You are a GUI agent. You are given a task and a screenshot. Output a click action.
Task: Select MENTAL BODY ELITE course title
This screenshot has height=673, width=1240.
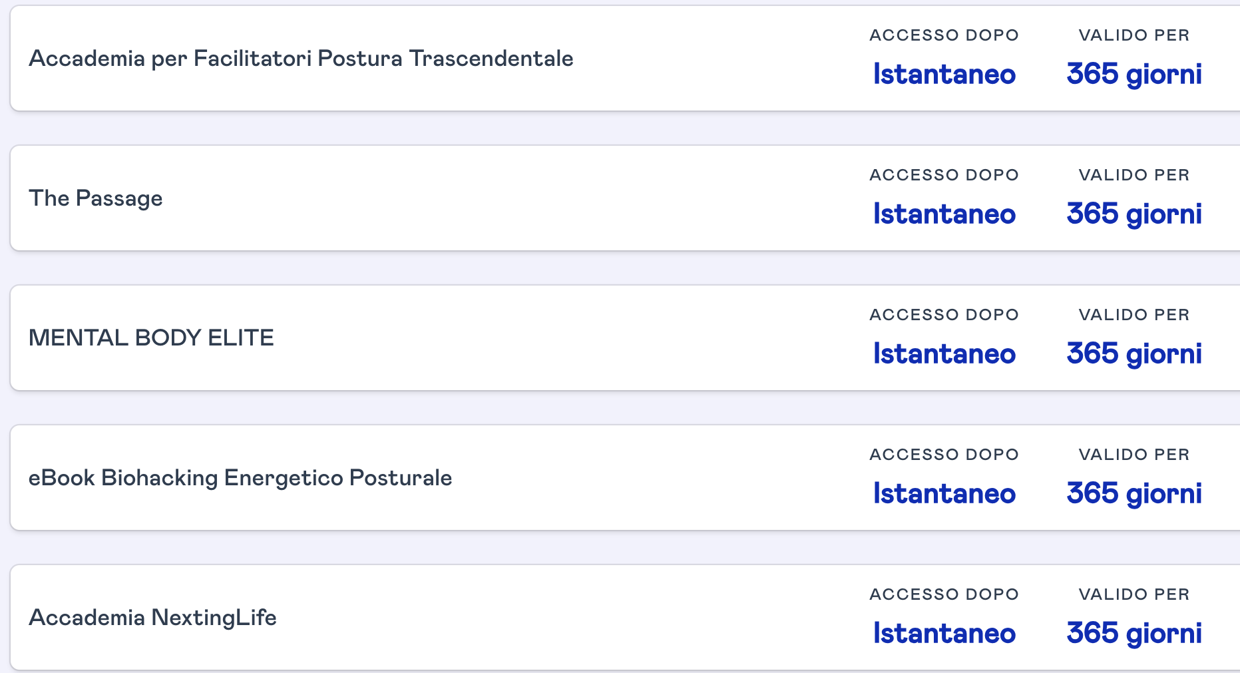pyautogui.click(x=151, y=337)
